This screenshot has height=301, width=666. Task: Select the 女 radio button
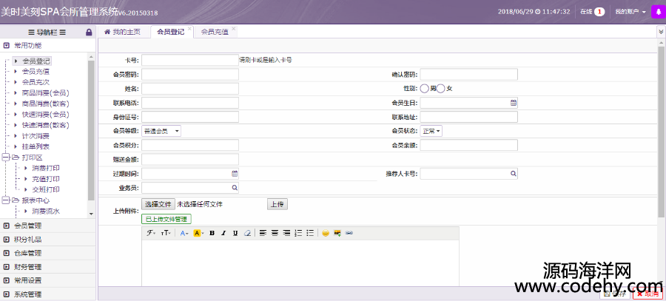click(441, 89)
